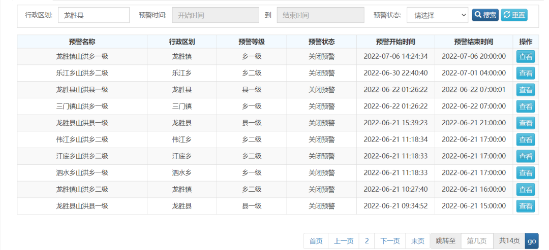The width and height of the screenshot is (549, 250).
Task: Go to 下一页 next page
Action: pyautogui.click(x=390, y=241)
